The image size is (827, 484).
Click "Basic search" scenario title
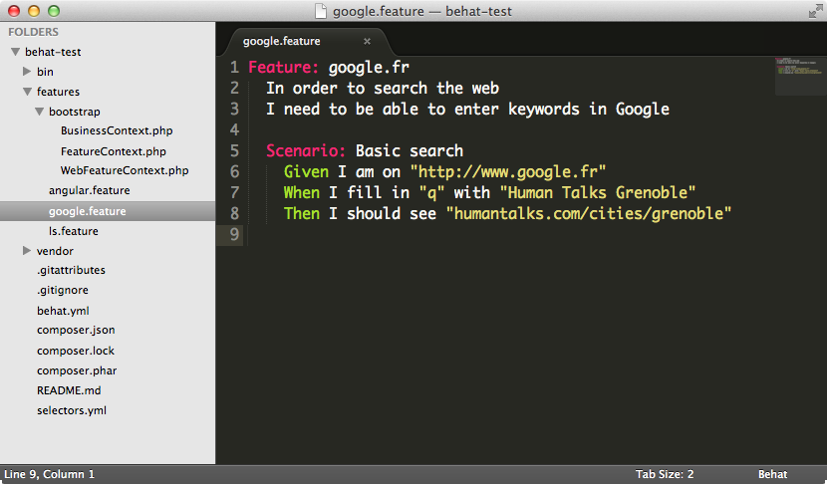click(x=410, y=150)
